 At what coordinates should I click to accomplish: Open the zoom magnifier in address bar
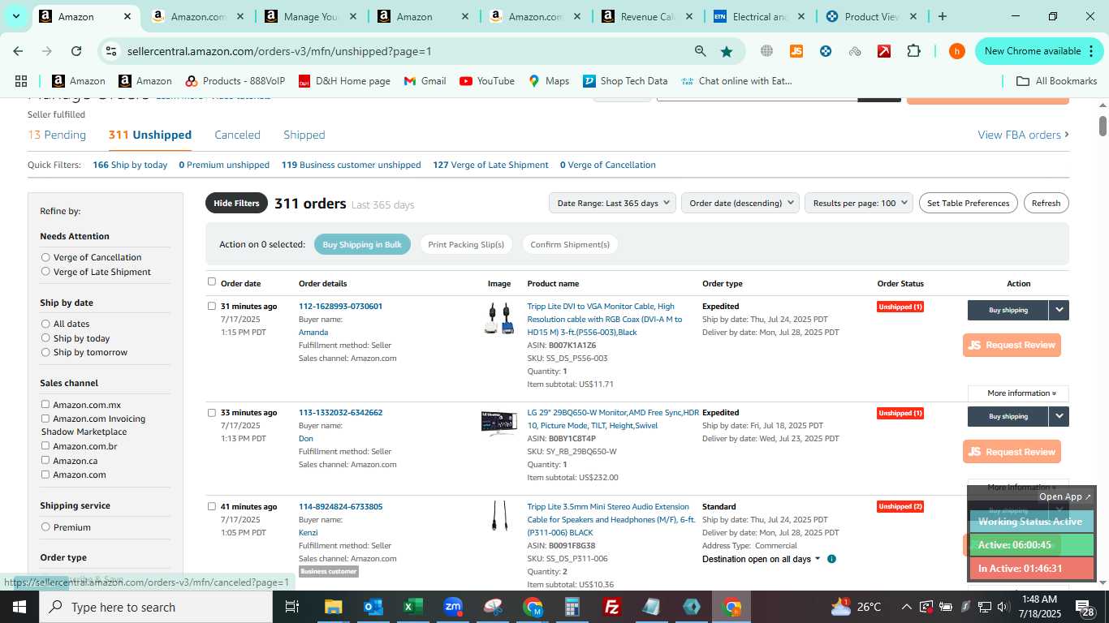(700, 51)
